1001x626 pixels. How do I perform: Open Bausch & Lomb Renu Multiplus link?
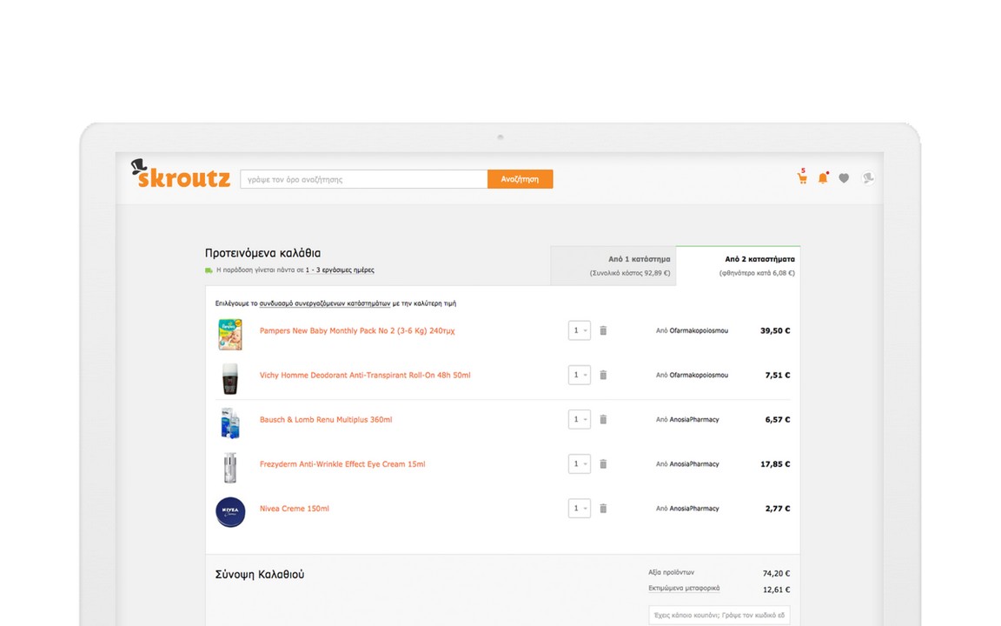326,420
